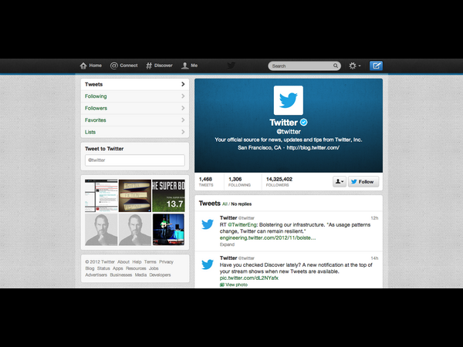Click avatar of the 12h tweet
Viewport: 463px width, 347px height.
pyautogui.click(x=208, y=224)
